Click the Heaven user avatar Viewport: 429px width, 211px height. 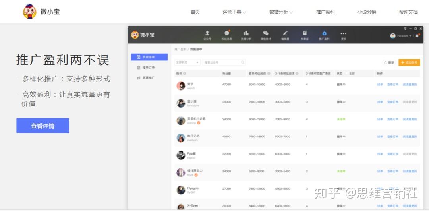[x=393, y=36]
